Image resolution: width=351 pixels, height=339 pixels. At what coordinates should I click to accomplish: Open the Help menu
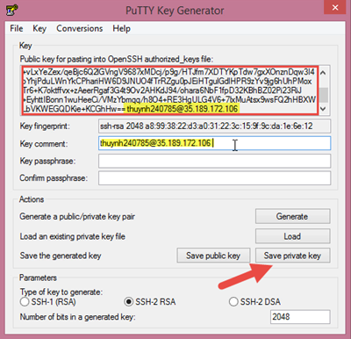[121, 28]
